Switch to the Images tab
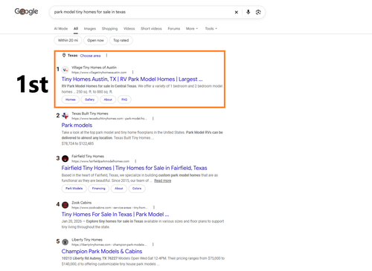 (90, 28)
